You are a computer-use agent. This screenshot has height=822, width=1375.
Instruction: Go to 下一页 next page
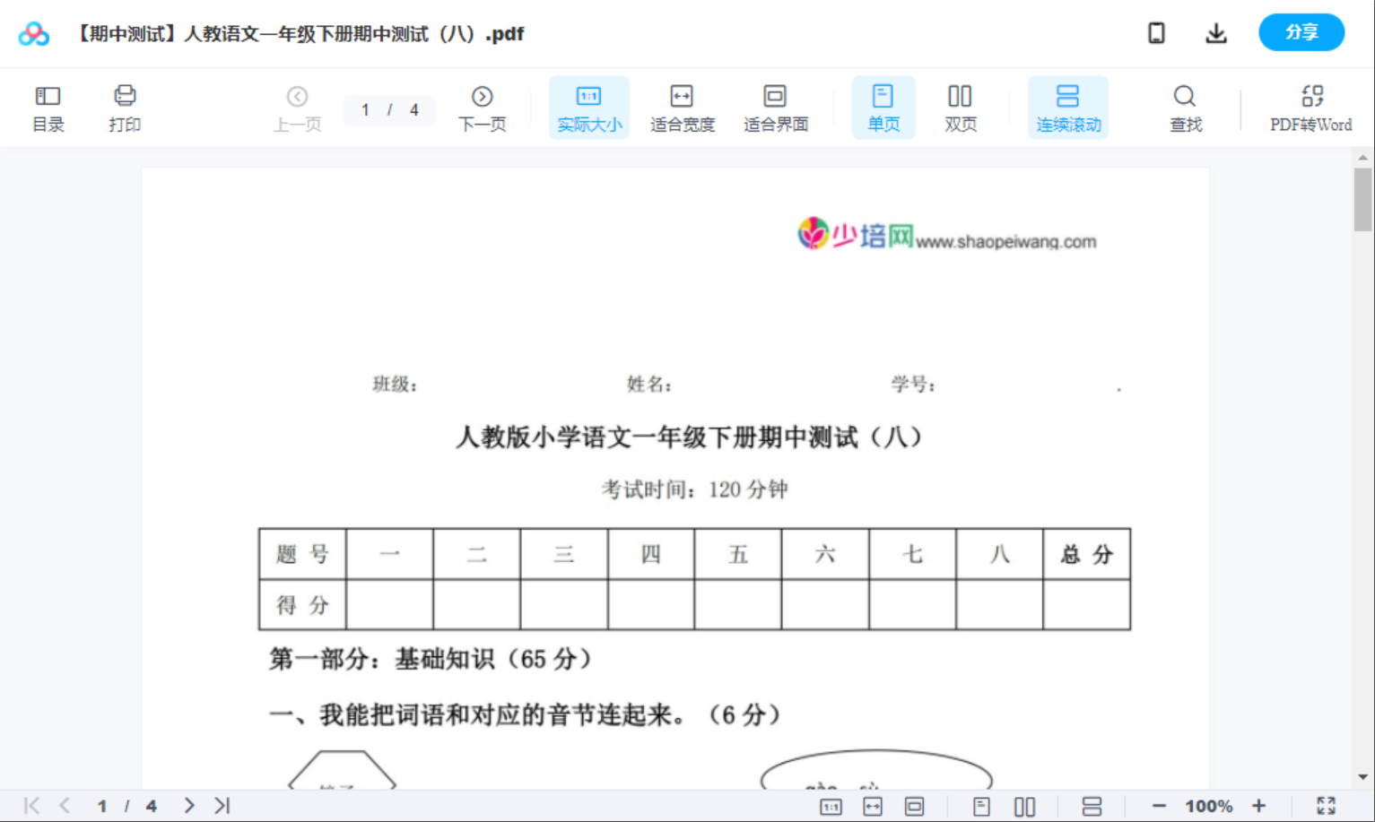point(483,107)
